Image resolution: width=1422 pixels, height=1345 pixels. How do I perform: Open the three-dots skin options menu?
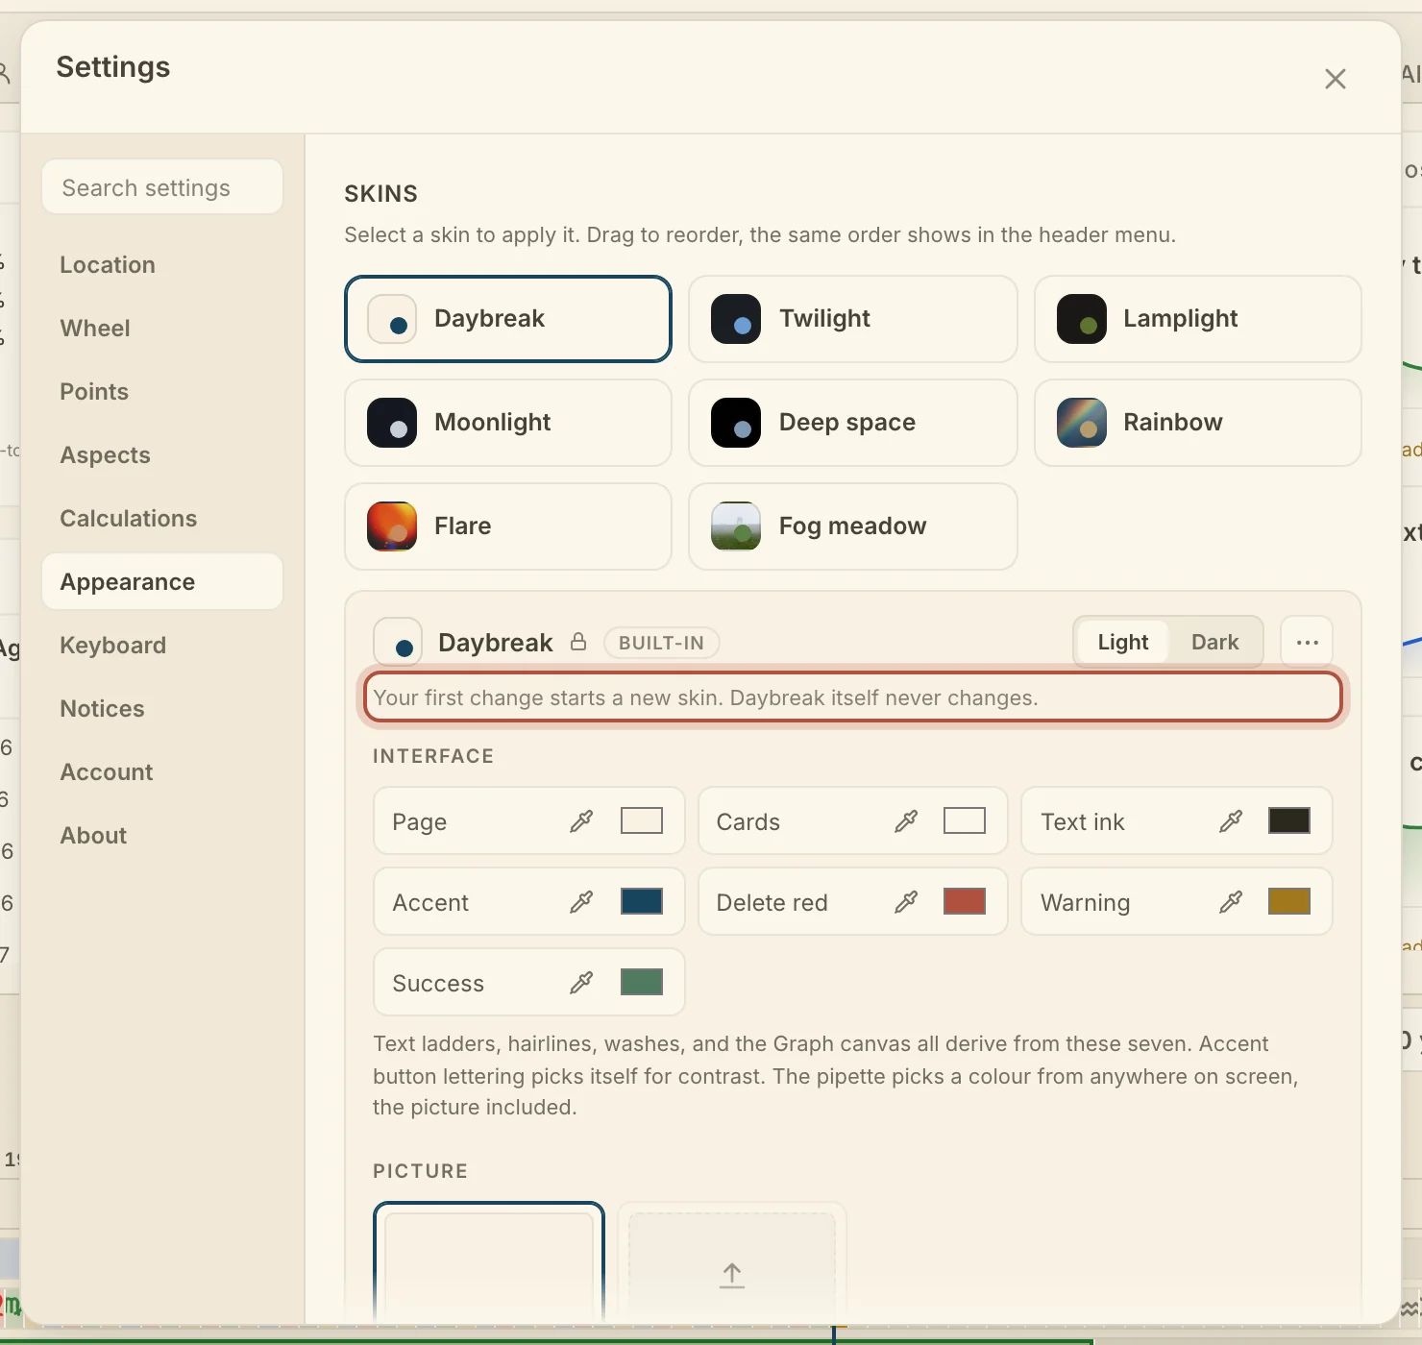[x=1307, y=642]
